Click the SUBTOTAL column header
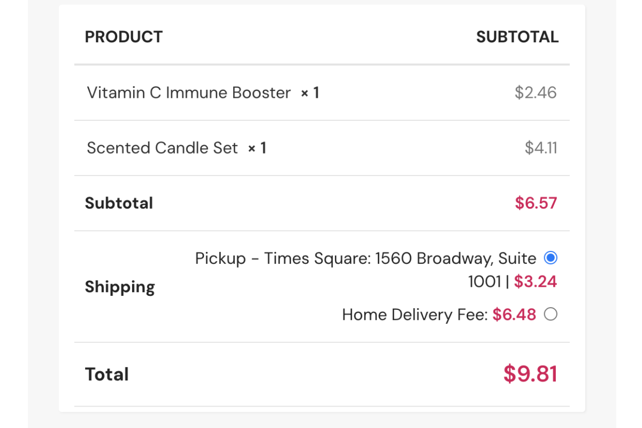Image resolution: width=642 pixels, height=428 pixels. tap(517, 37)
